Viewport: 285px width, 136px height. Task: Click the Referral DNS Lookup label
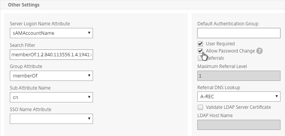(x=218, y=88)
